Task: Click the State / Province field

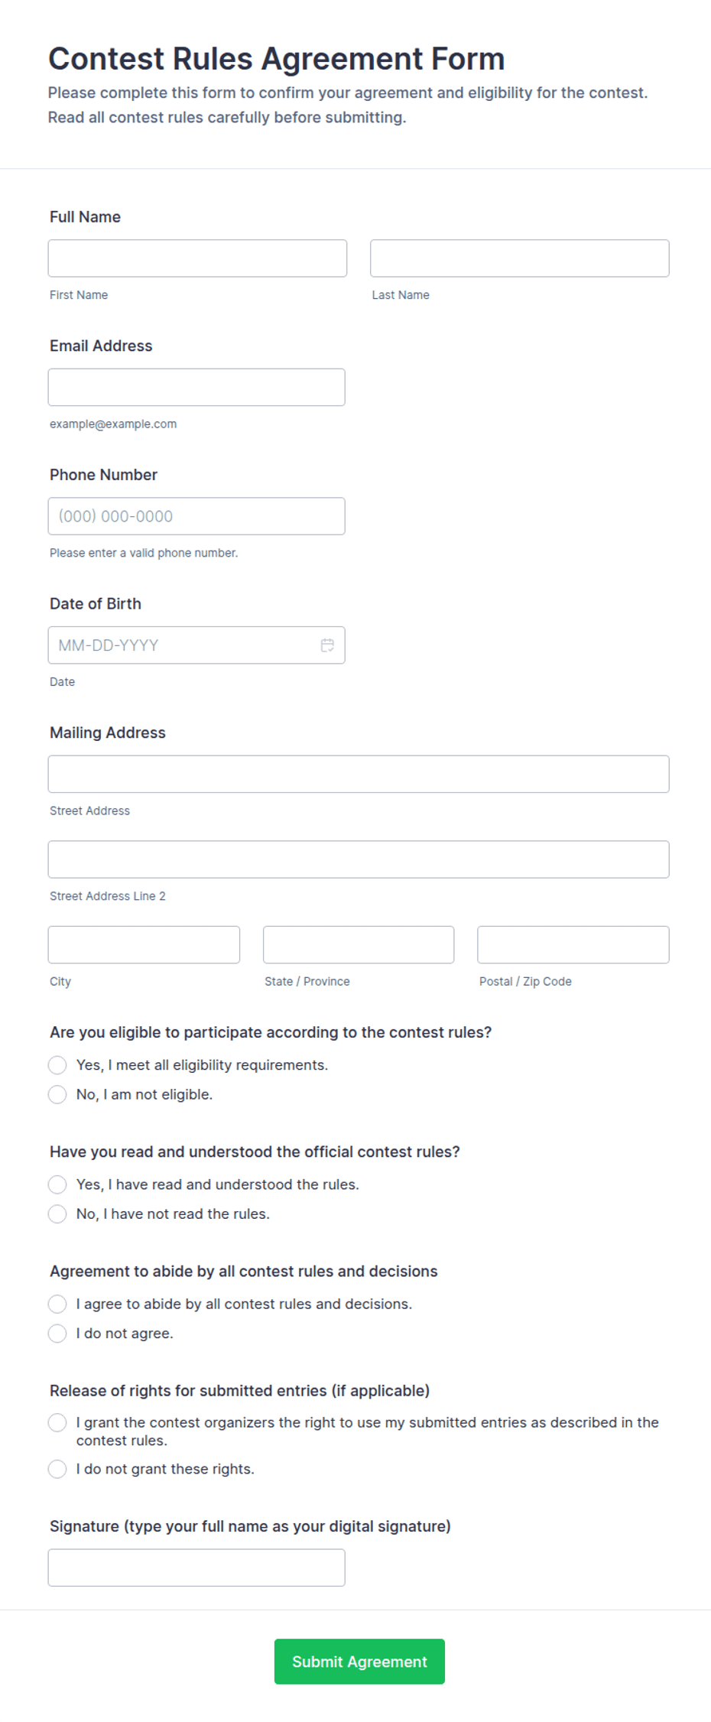Action: (x=359, y=945)
